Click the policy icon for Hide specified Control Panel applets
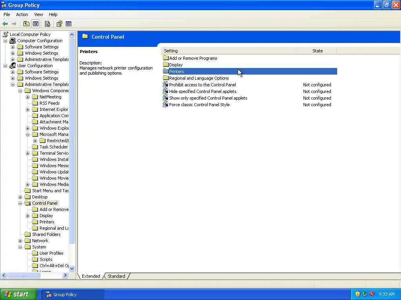 point(166,91)
